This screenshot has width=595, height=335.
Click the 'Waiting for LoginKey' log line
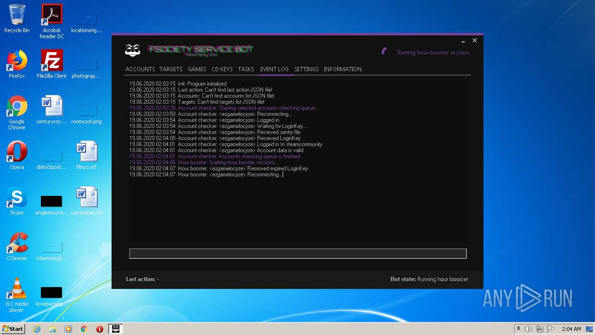point(218,126)
